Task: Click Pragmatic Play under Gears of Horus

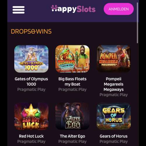Action: 114,141
